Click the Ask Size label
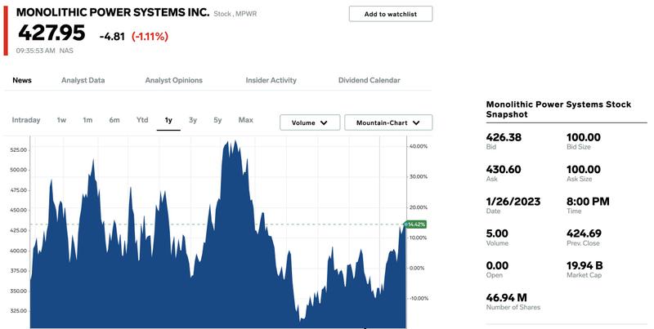Screen dimensions: 654x329 pyautogui.click(x=579, y=179)
